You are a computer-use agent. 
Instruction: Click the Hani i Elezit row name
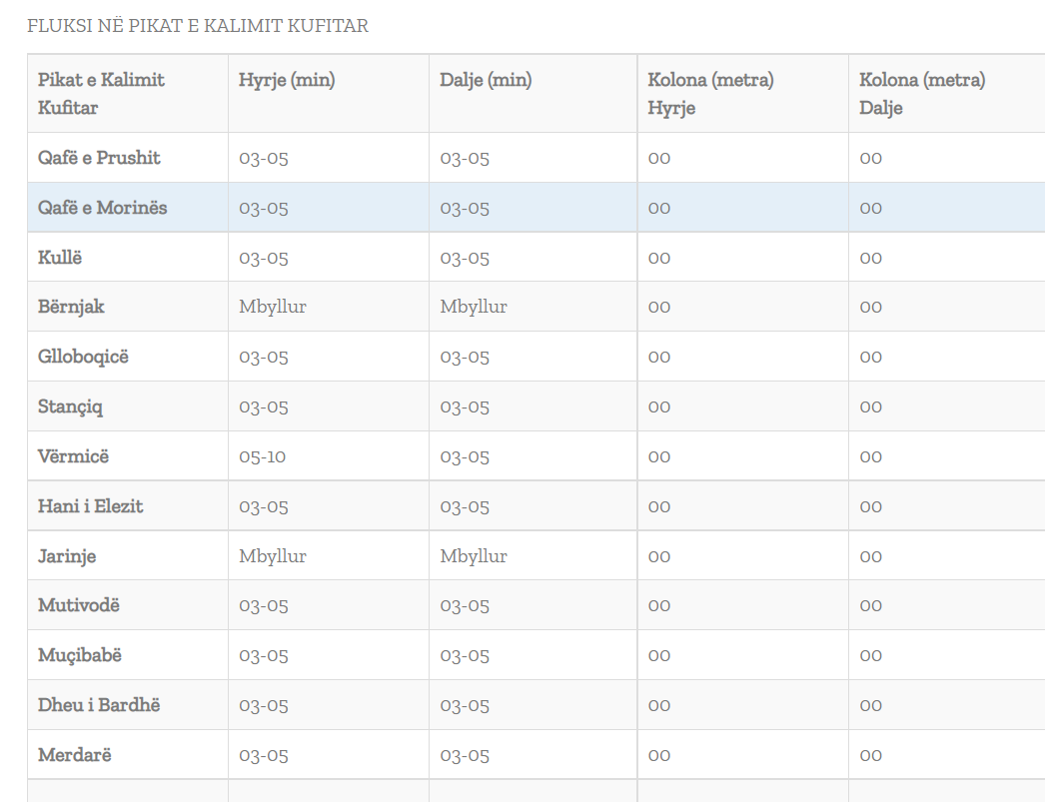coord(90,506)
